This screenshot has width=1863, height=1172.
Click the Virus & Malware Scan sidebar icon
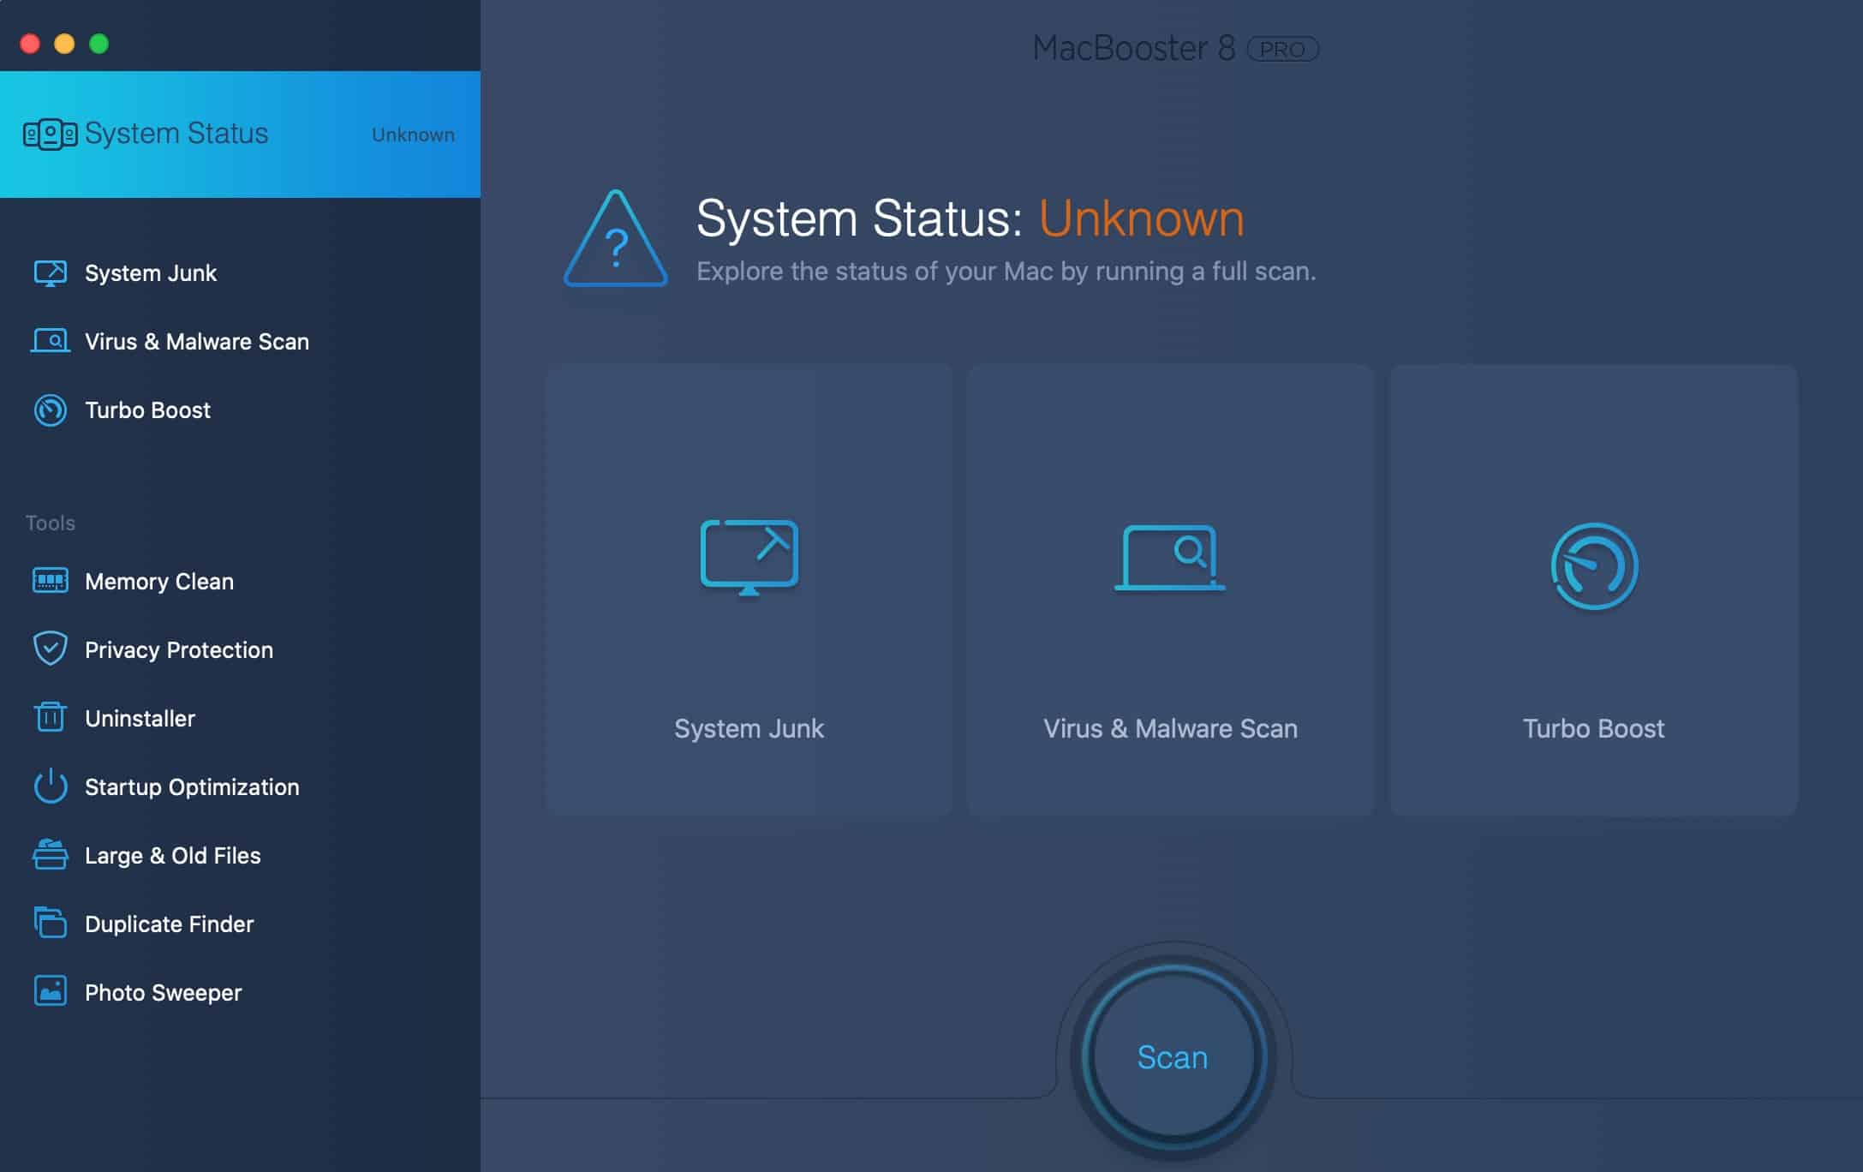(51, 341)
